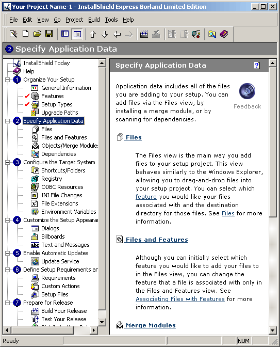Screen dimensions: 280x347
Task: Collapse the Organize Your Setup node
Action: (8, 80)
